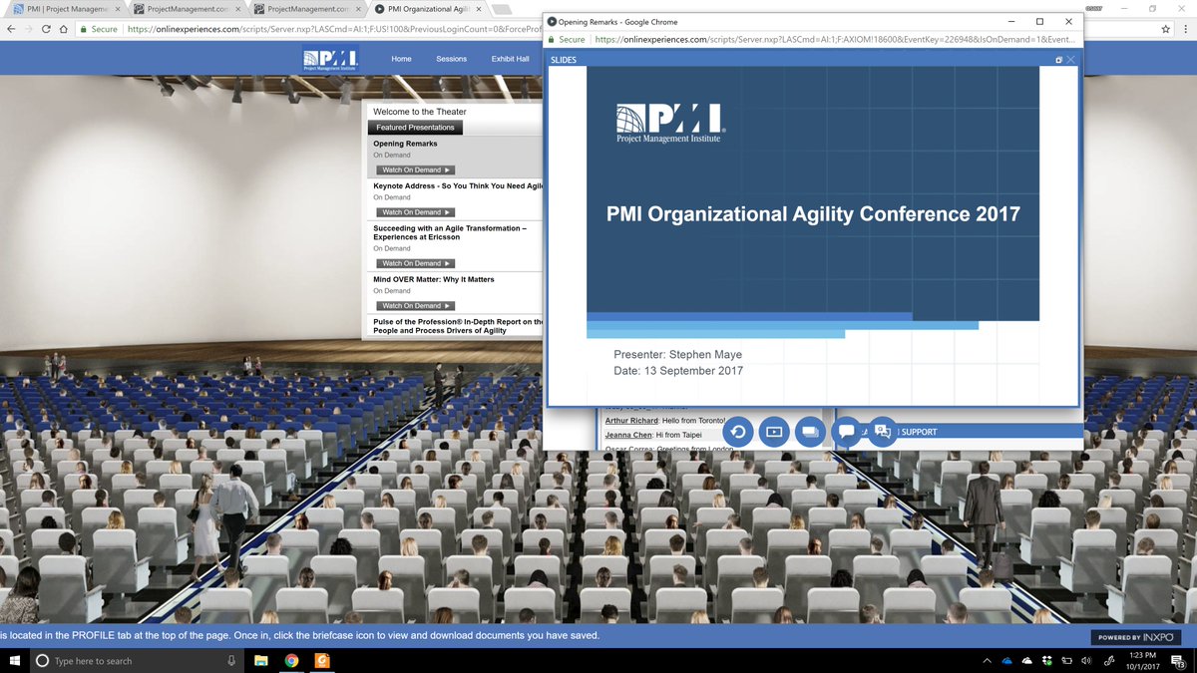This screenshot has width=1197, height=673.
Task: Open File Explorer from taskbar
Action: 260,660
